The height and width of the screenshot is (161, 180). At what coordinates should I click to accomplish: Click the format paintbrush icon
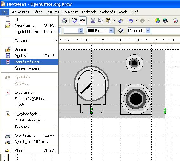click(121, 21)
